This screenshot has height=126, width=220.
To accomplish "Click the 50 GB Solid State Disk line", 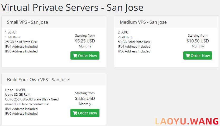I will point(134,42).
